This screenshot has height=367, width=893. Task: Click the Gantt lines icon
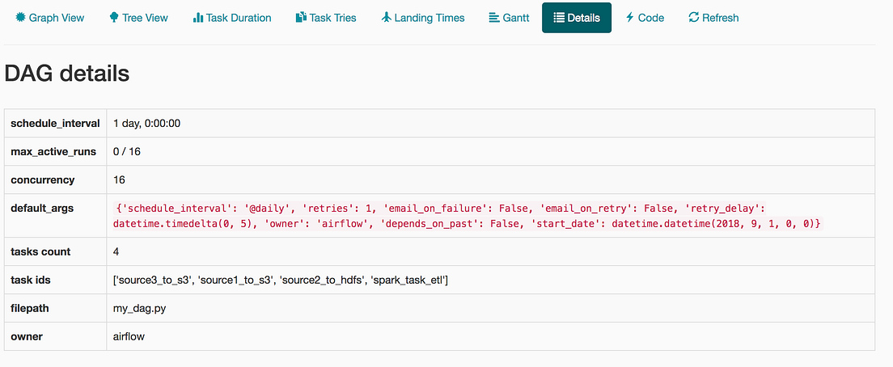click(x=493, y=18)
